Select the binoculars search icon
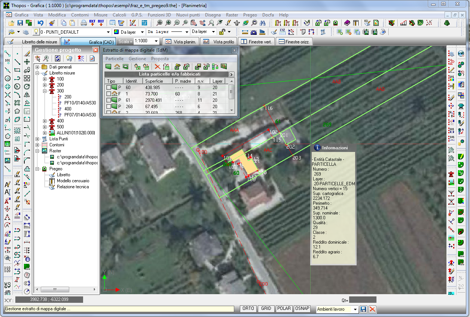Viewport: 470px width, 317px height. (263, 22)
